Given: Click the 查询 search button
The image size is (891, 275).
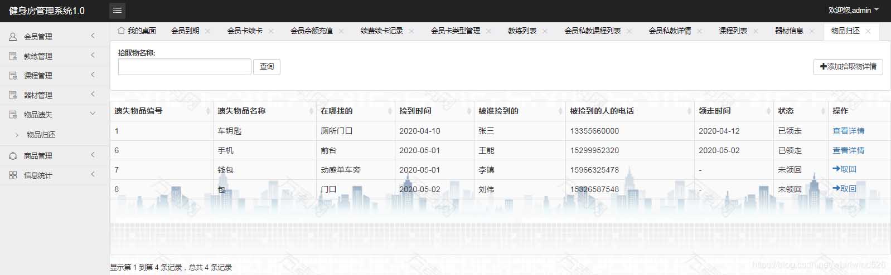Looking at the screenshot, I should tap(267, 67).
